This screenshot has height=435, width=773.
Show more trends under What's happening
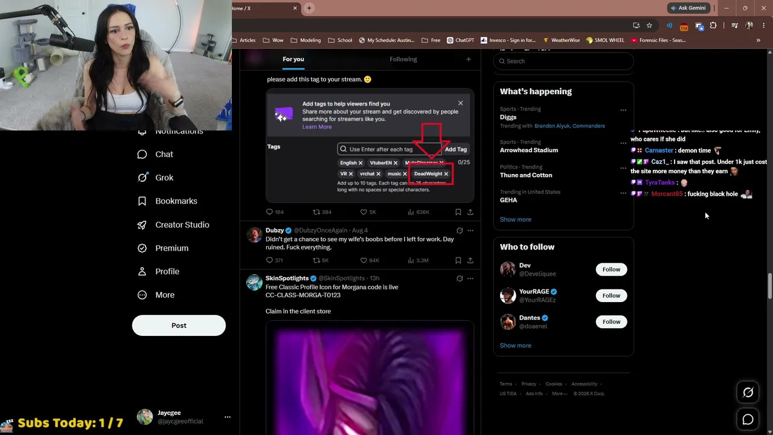pyautogui.click(x=516, y=219)
